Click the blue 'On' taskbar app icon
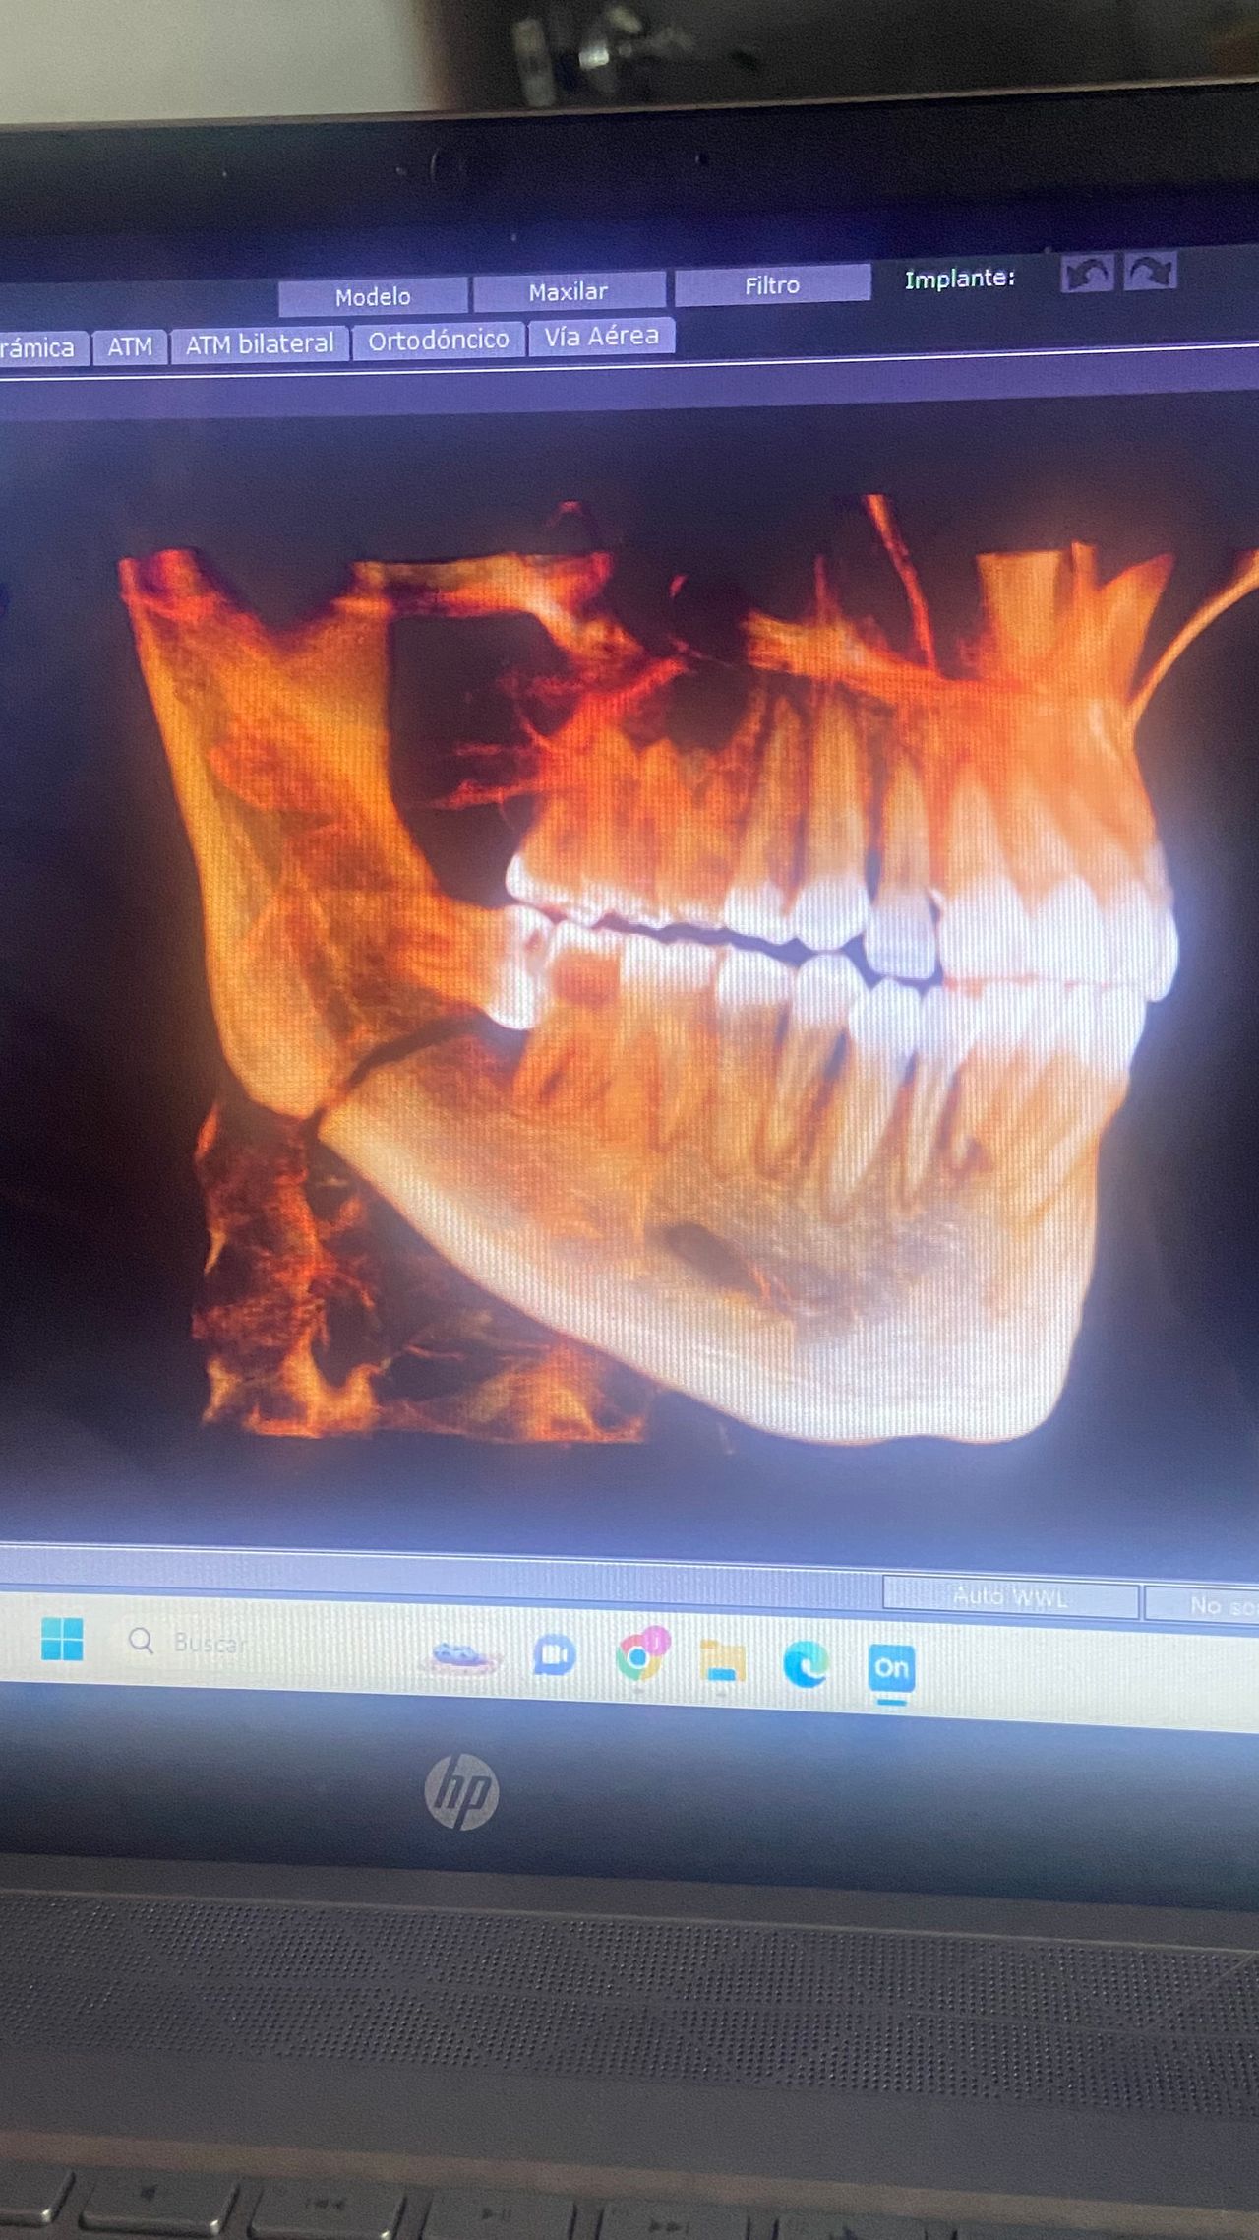The height and width of the screenshot is (2240, 1259). coord(891,1668)
